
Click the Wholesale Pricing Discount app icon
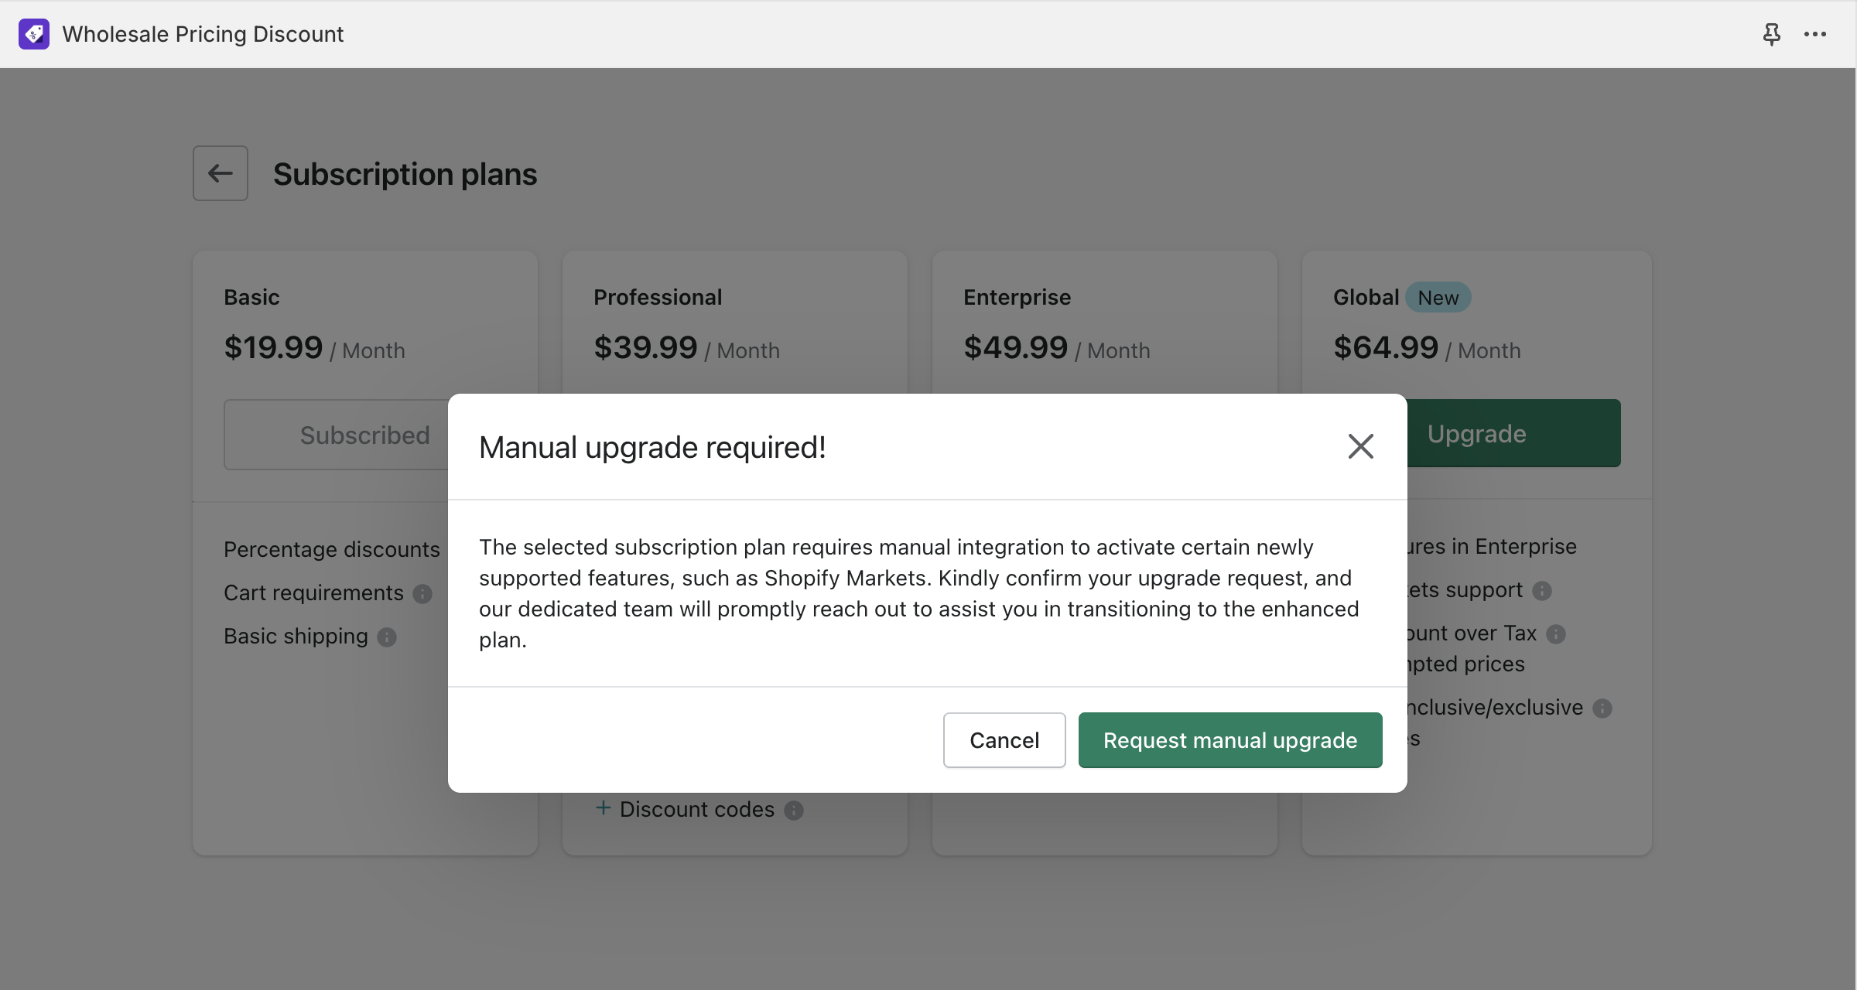coord(34,34)
